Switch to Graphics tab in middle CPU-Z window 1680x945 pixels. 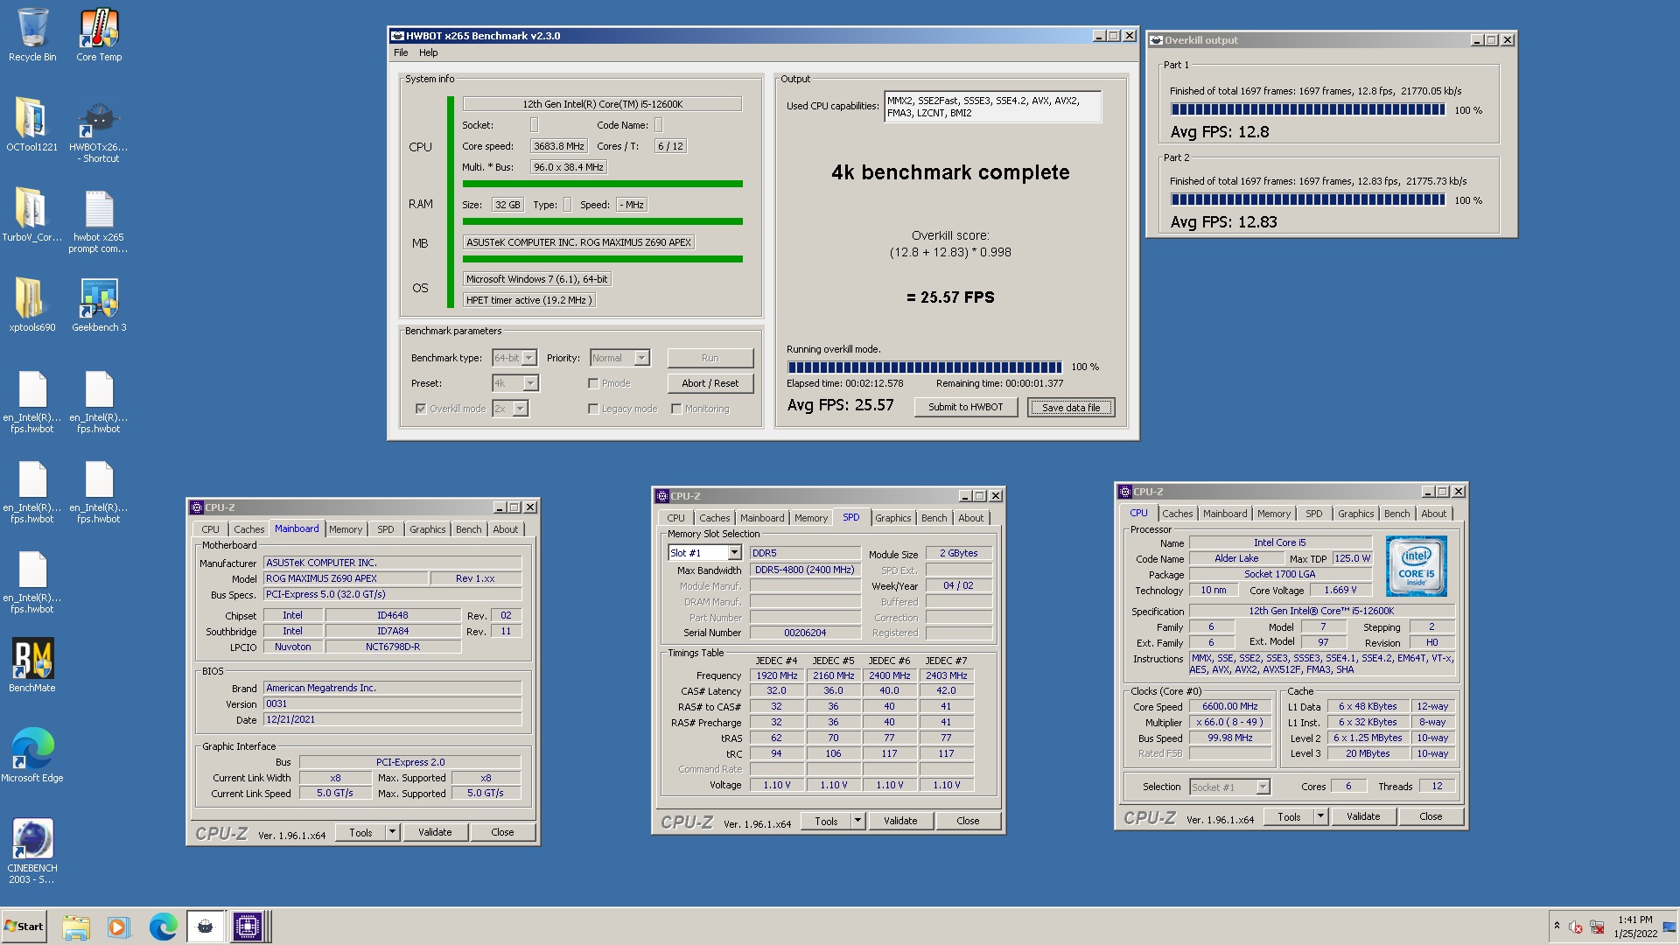(893, 518)
